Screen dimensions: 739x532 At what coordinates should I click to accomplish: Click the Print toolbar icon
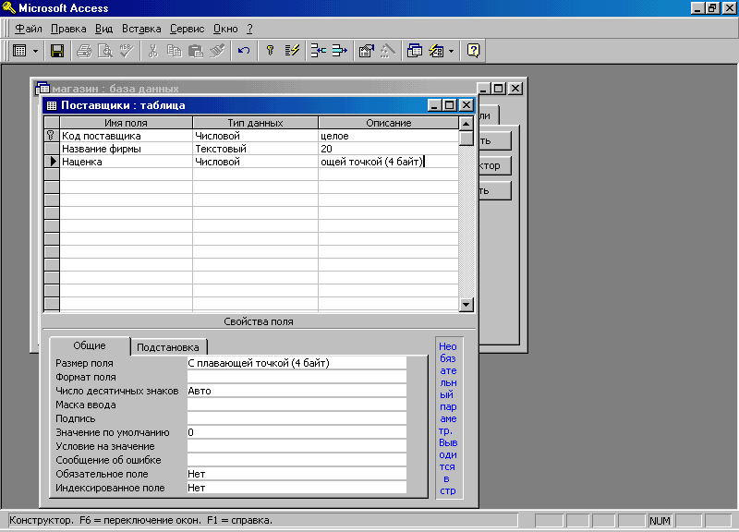pyautogui.click(x=84, y=51)
